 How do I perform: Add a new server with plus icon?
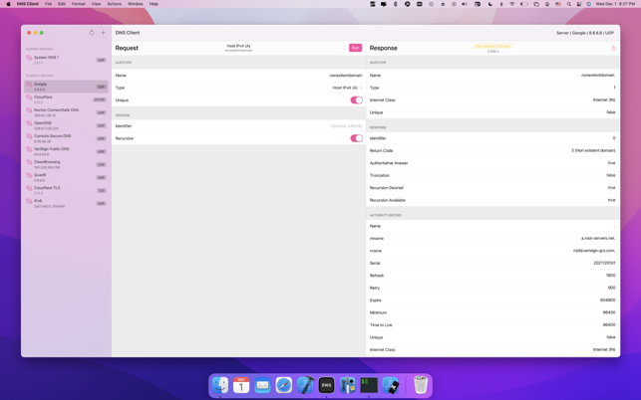(103, 33)
